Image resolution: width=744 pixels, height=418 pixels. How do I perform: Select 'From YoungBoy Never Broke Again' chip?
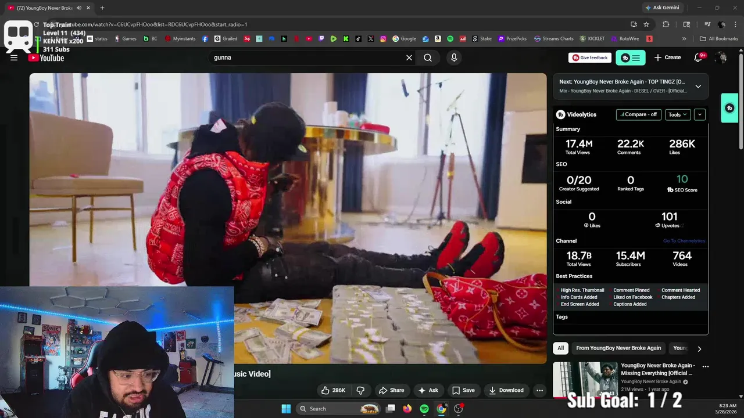coord(618,348)
